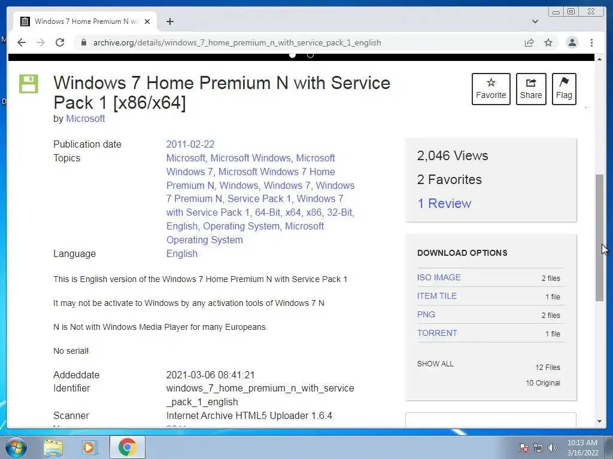Open the 64-Bit topic link
This screenshot has height=459, width=613.
[x=268, y=212]
